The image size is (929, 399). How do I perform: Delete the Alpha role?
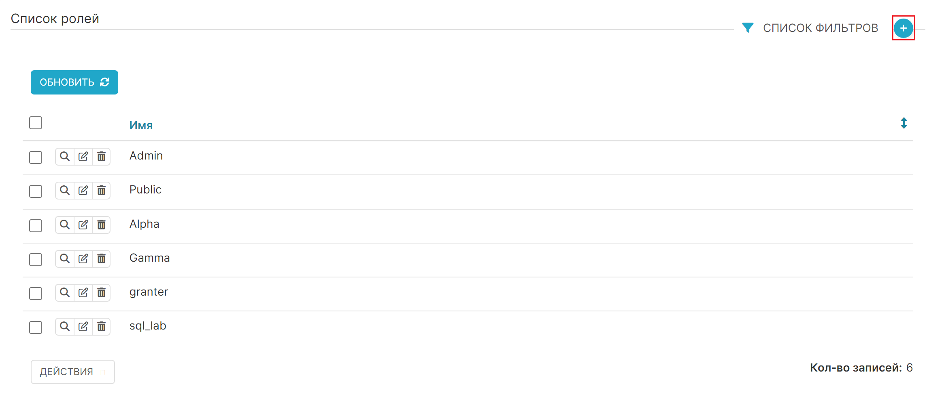pos(102,225)
